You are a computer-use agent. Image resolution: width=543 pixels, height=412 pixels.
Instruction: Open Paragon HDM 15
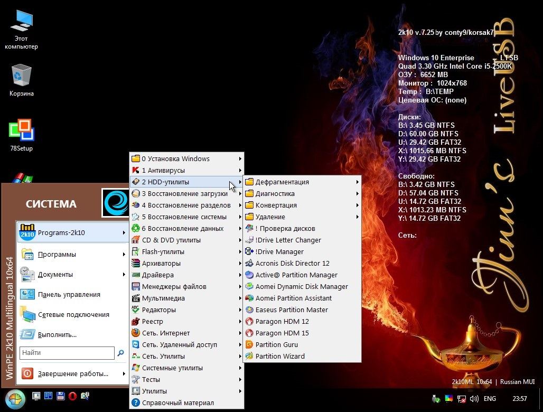282,333
